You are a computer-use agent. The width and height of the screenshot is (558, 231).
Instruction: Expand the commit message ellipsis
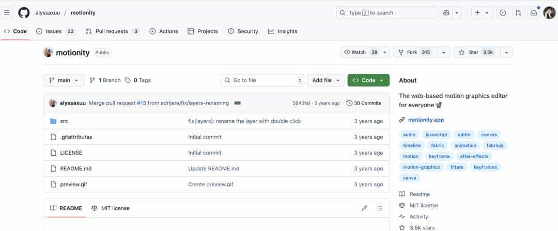coord(238,103)
